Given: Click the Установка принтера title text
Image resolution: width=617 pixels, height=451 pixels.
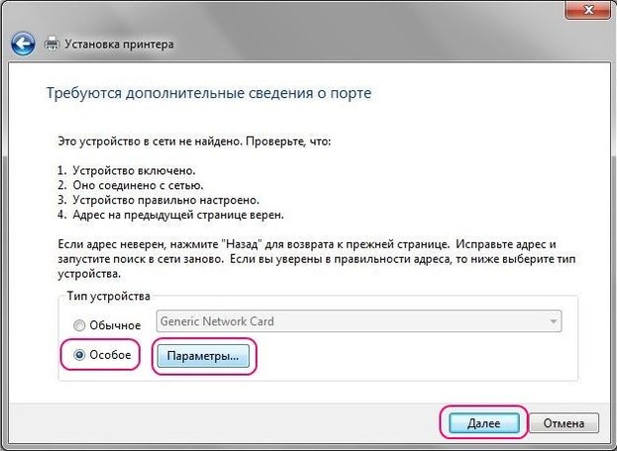Looking at the screenshot, I should 119,44.
